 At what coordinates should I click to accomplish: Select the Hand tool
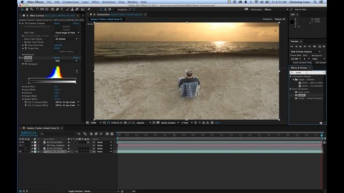pos(27,10)
